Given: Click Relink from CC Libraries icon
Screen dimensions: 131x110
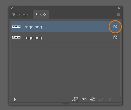Looking at the screenshot, I should point(75,99).
